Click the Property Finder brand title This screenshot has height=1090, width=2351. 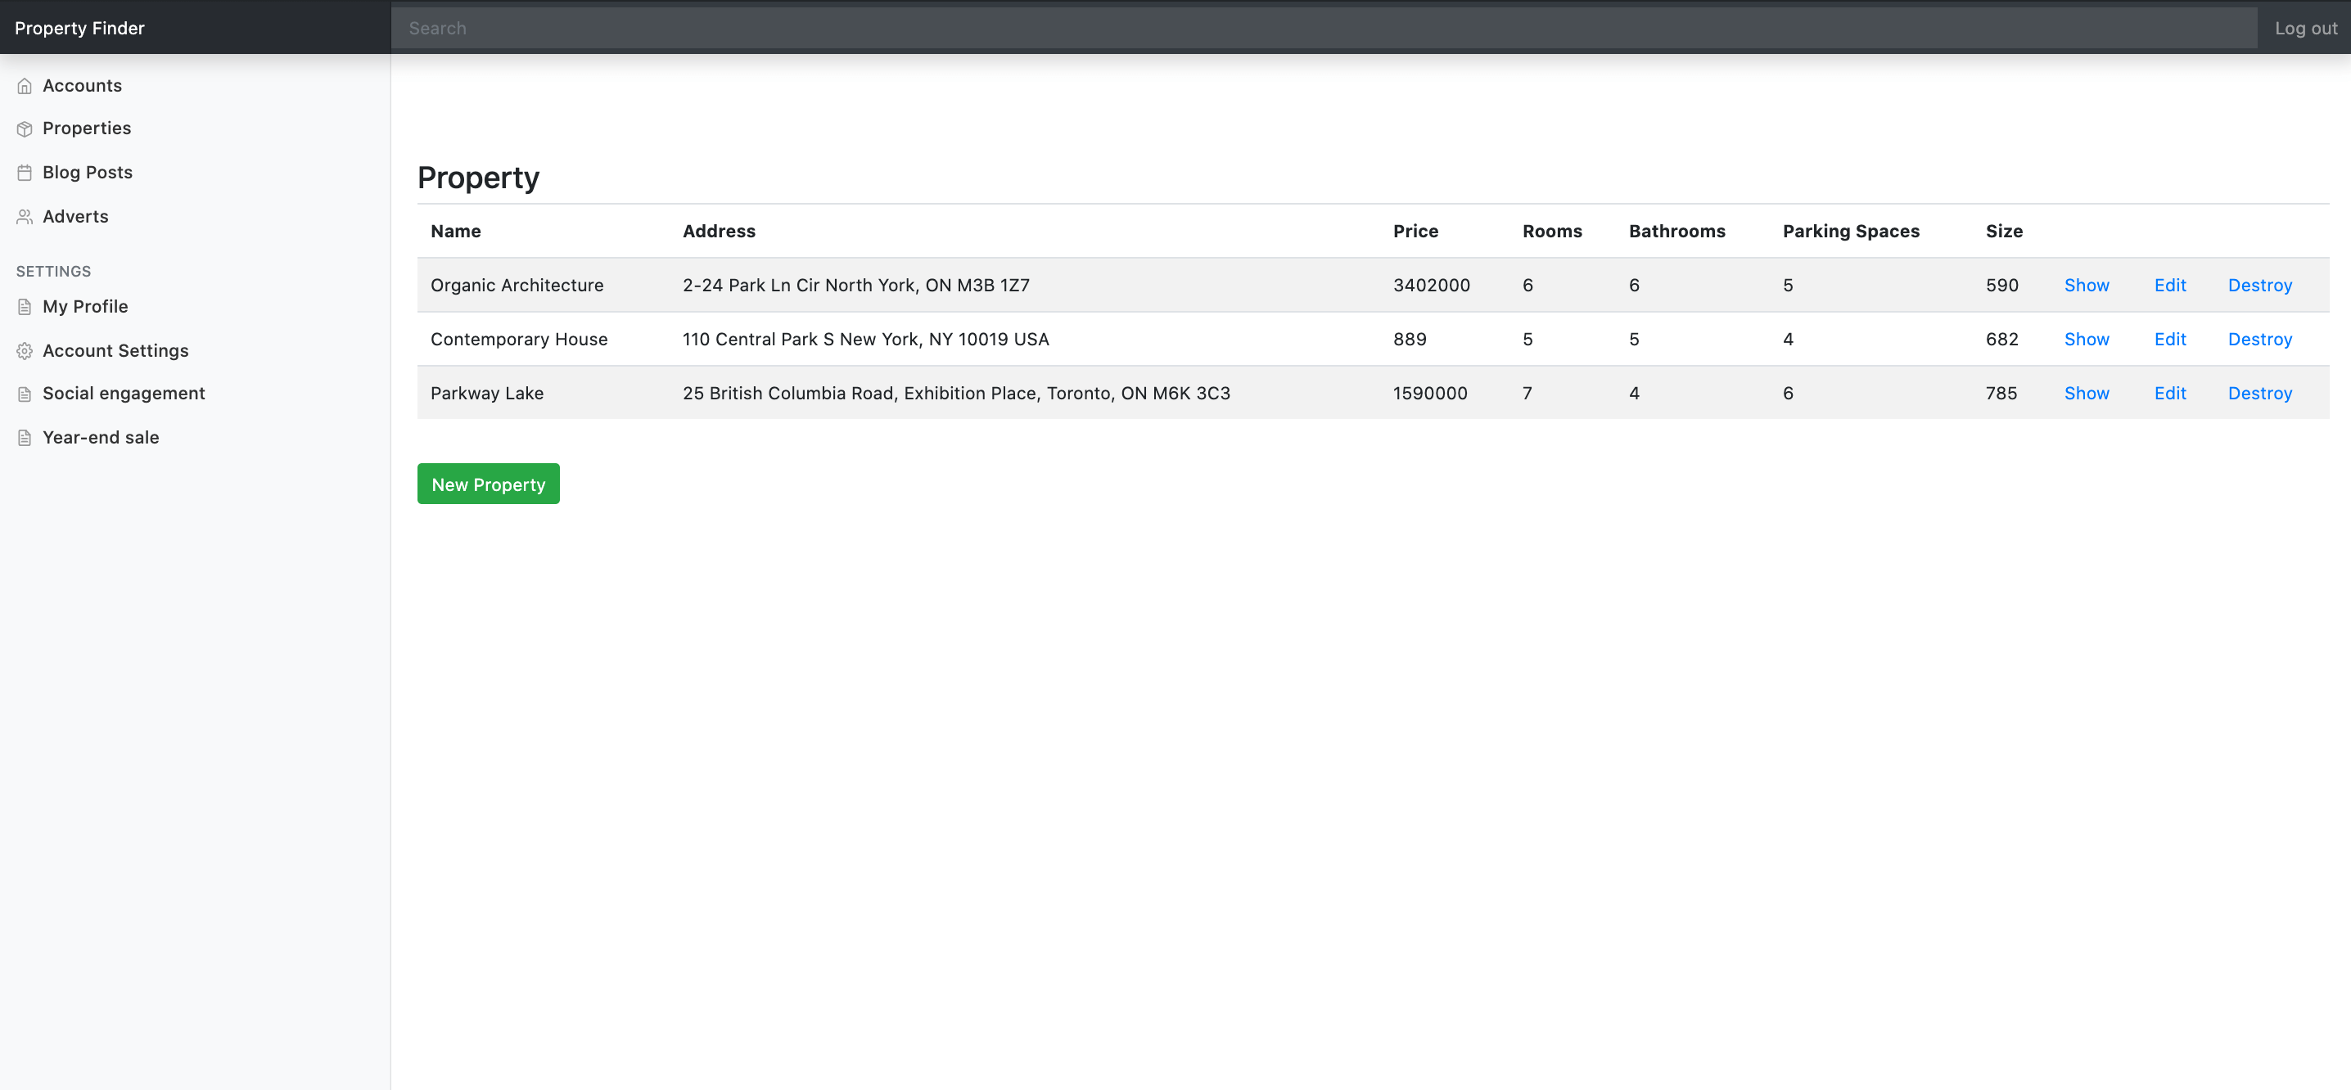[x=80, y=29]
